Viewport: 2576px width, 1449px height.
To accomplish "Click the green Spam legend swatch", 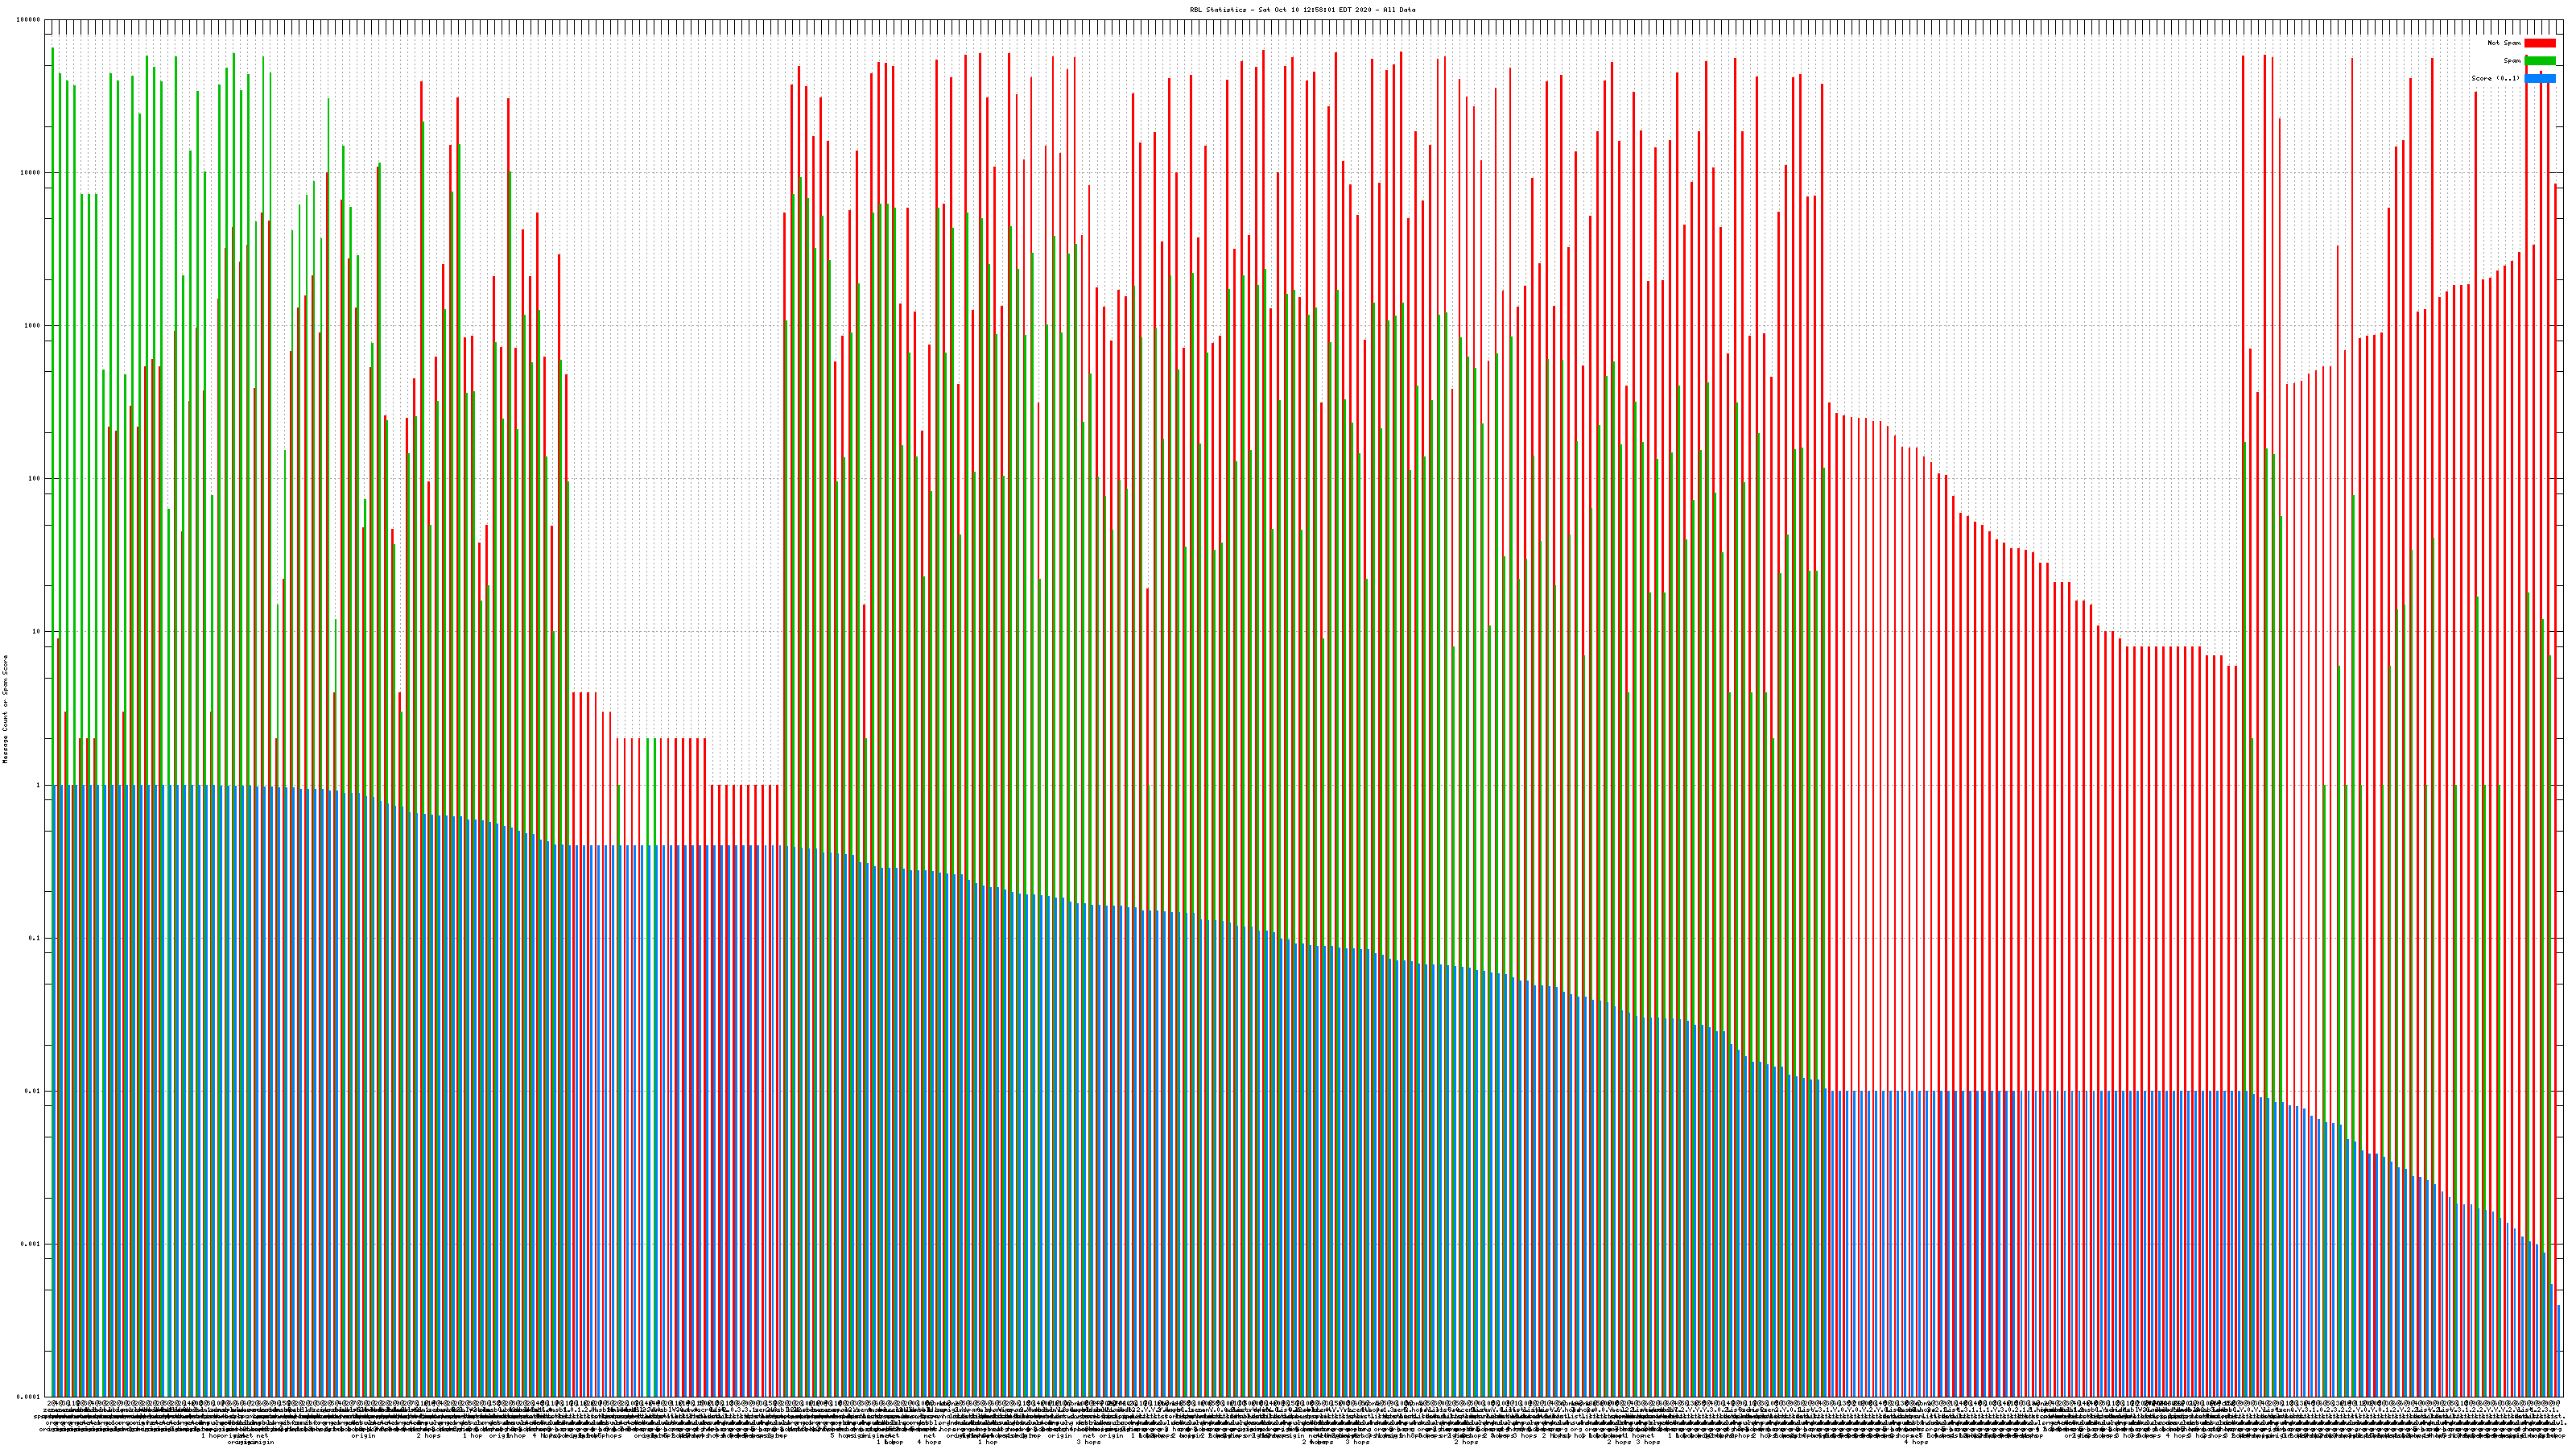I will [x=2539, y=61].
